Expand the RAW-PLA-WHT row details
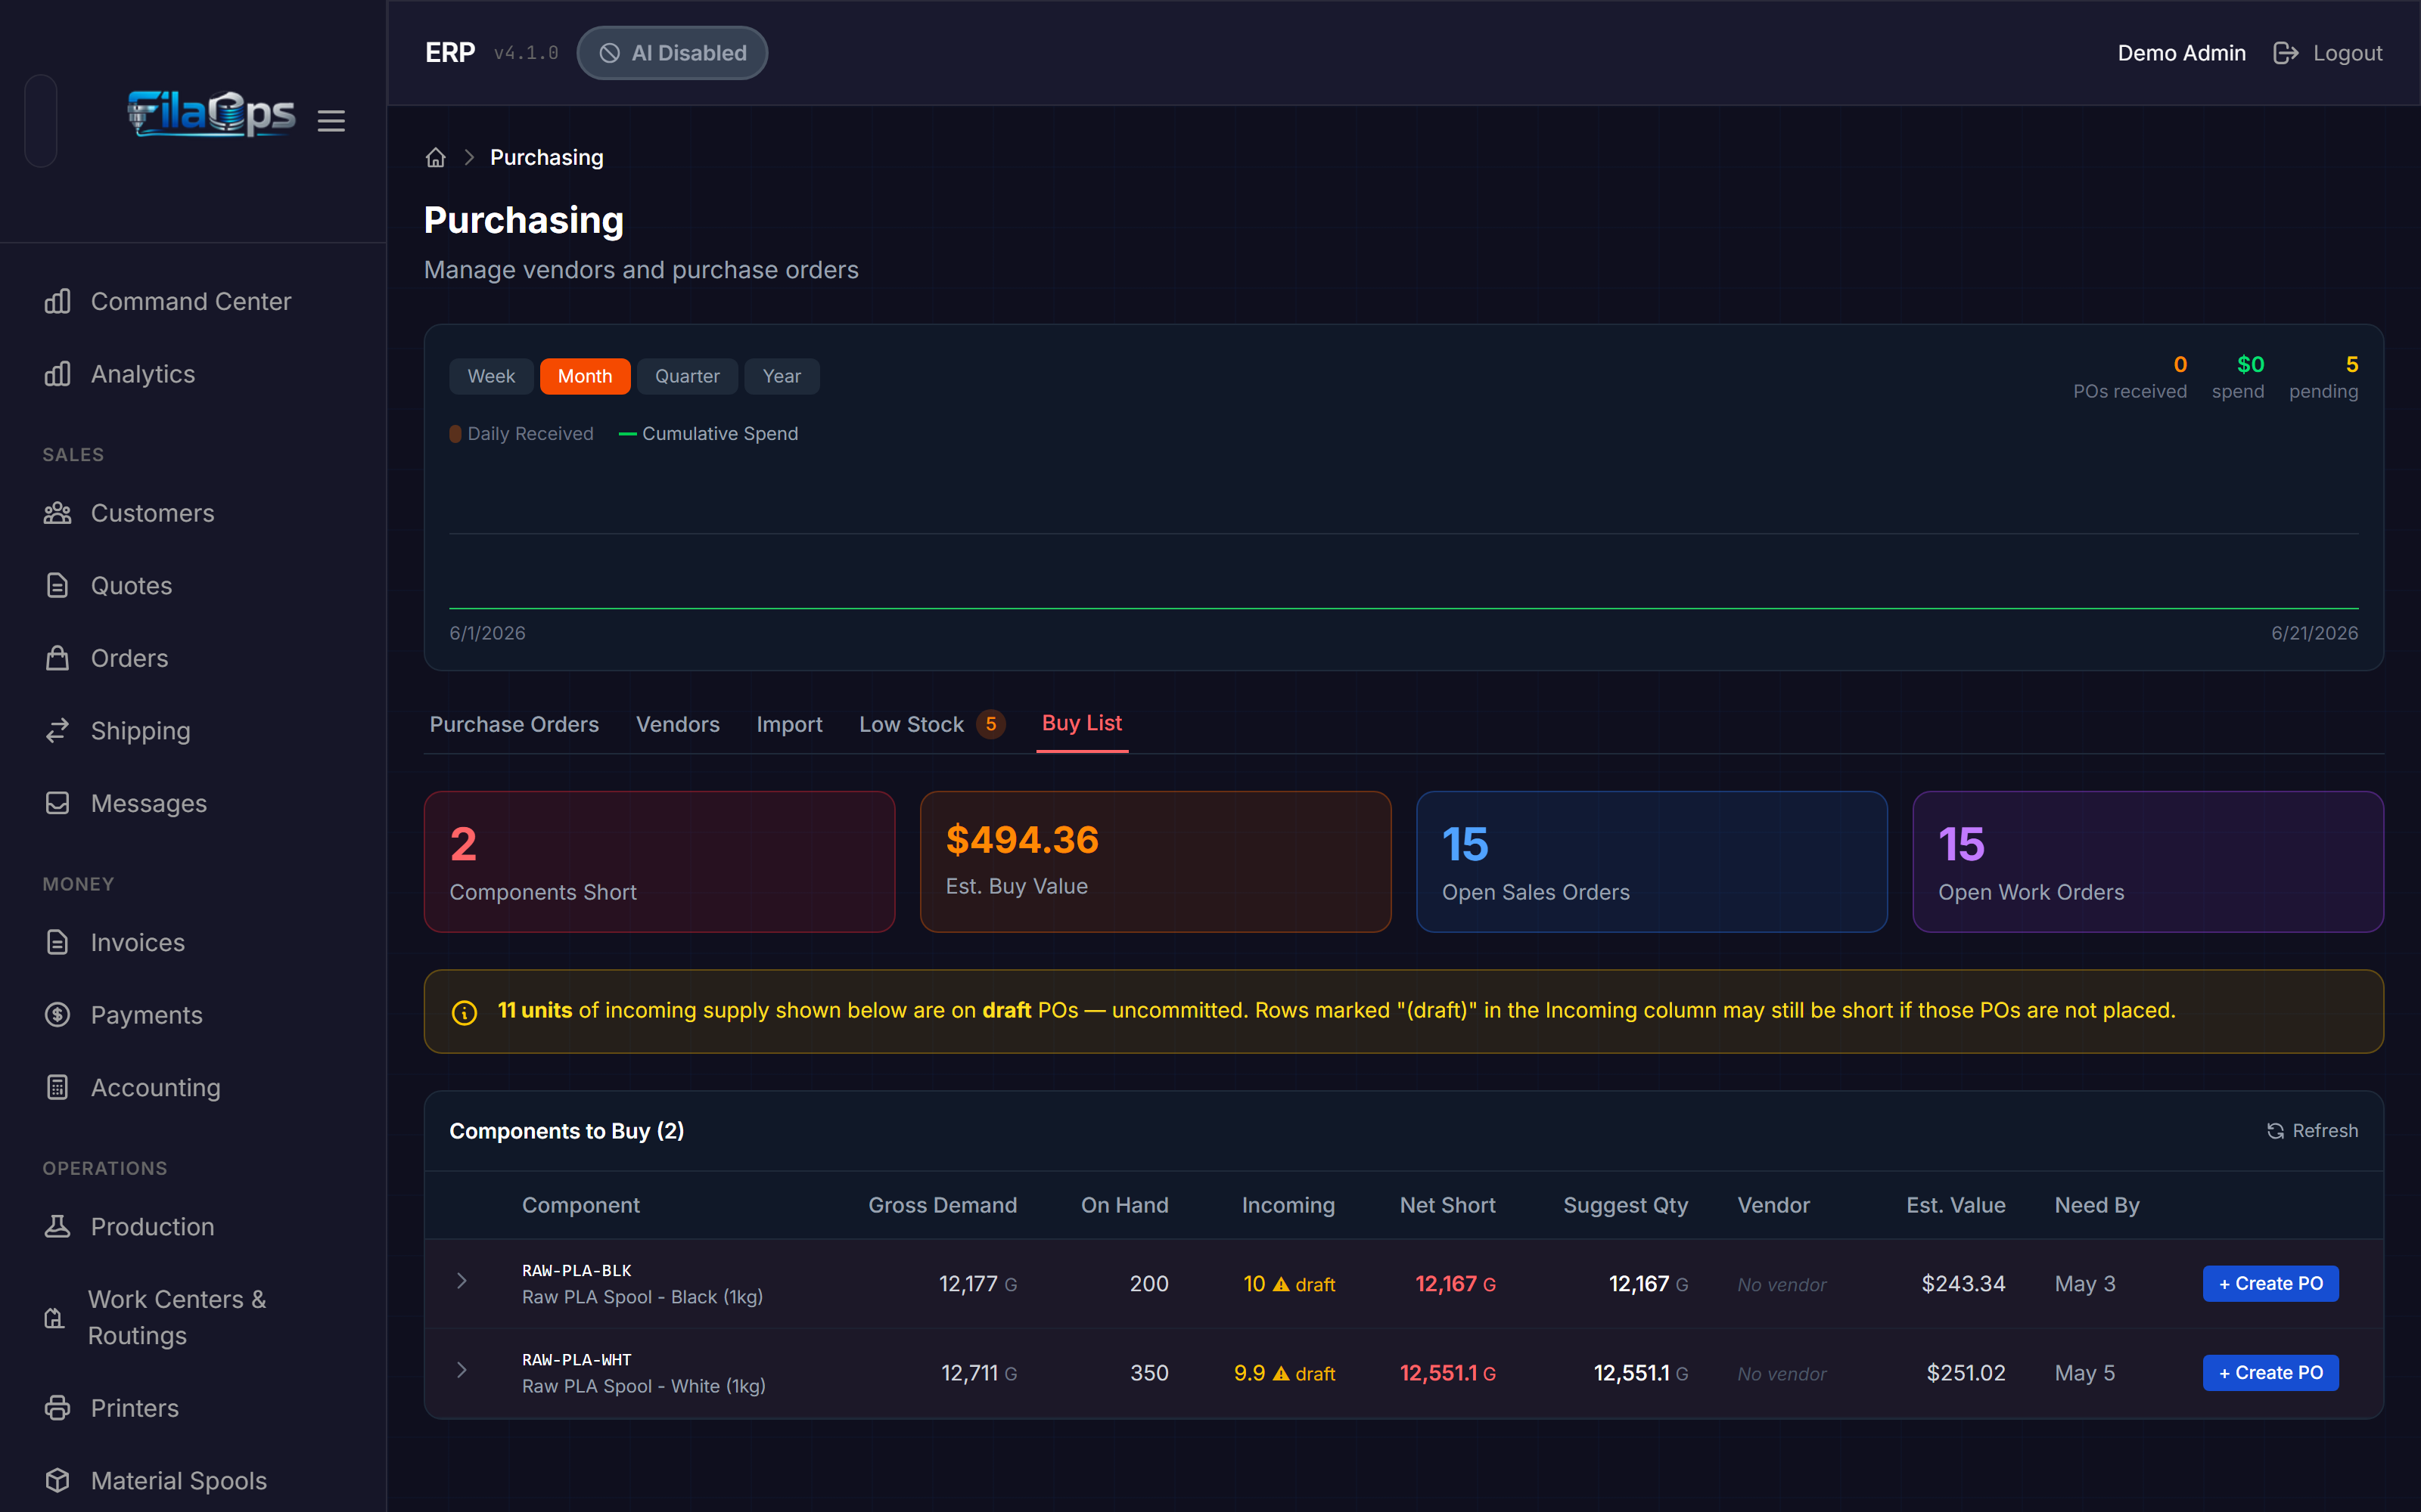Screen dimensions: 2421x1512 (x=462, y=1371)
